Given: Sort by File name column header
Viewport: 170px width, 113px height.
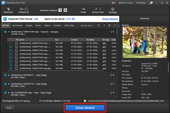Looking at the screenshot, I should point(34,40).
